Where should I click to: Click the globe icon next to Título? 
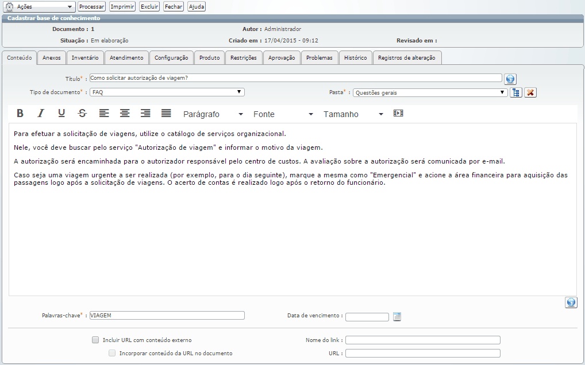tap(510, 79)
